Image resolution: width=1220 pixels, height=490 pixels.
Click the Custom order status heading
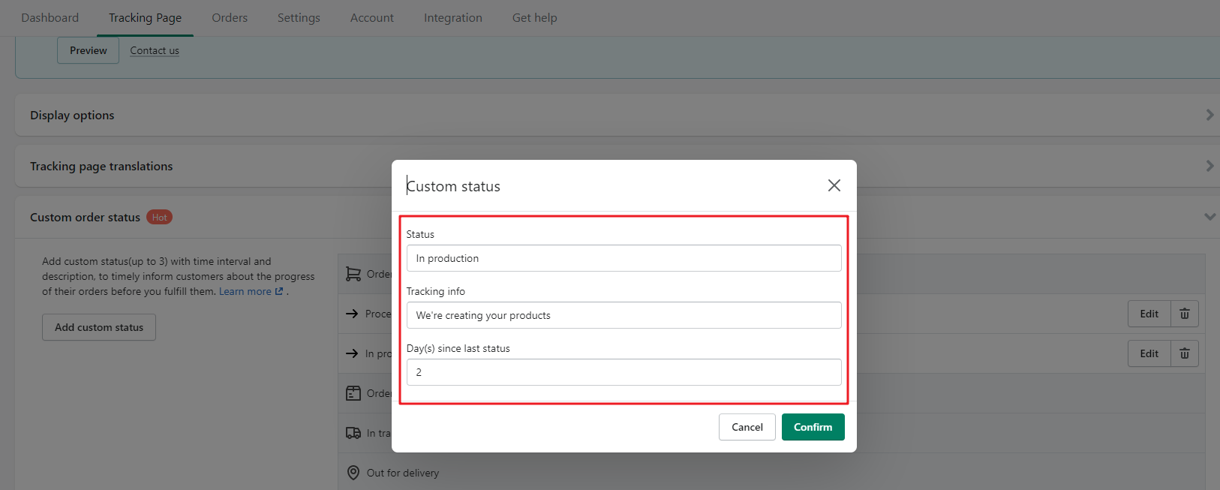point(85,217)
